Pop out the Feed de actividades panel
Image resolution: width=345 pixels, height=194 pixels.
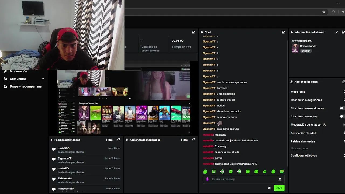point(119,140)
